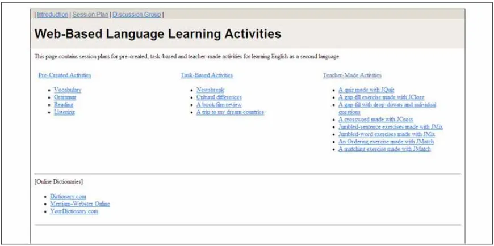The width and height of the screenshot is (494, 246).
Task: Open the Introduction link in the top navigation
Action: [53, 15]
